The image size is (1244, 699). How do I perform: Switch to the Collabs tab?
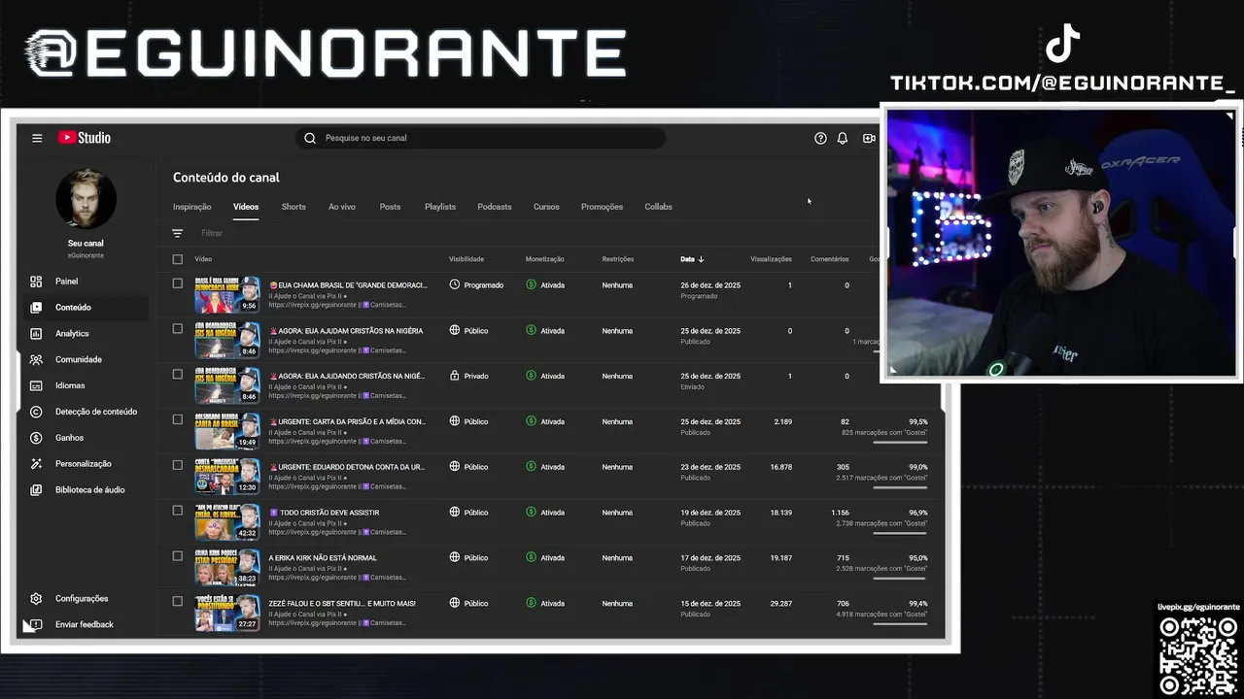point(658,207)
